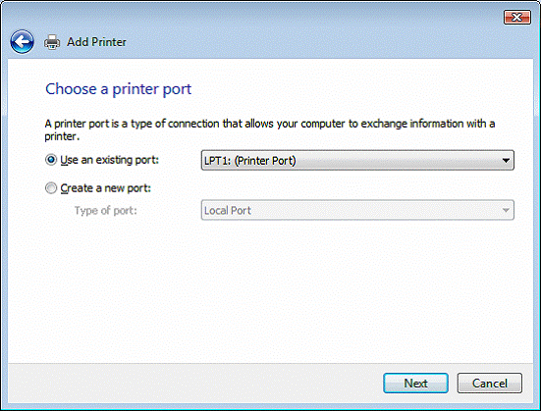This screenshot has height=411, width=541.
Task: Select the Create a new port option
Action: click(x=51, y=188)
